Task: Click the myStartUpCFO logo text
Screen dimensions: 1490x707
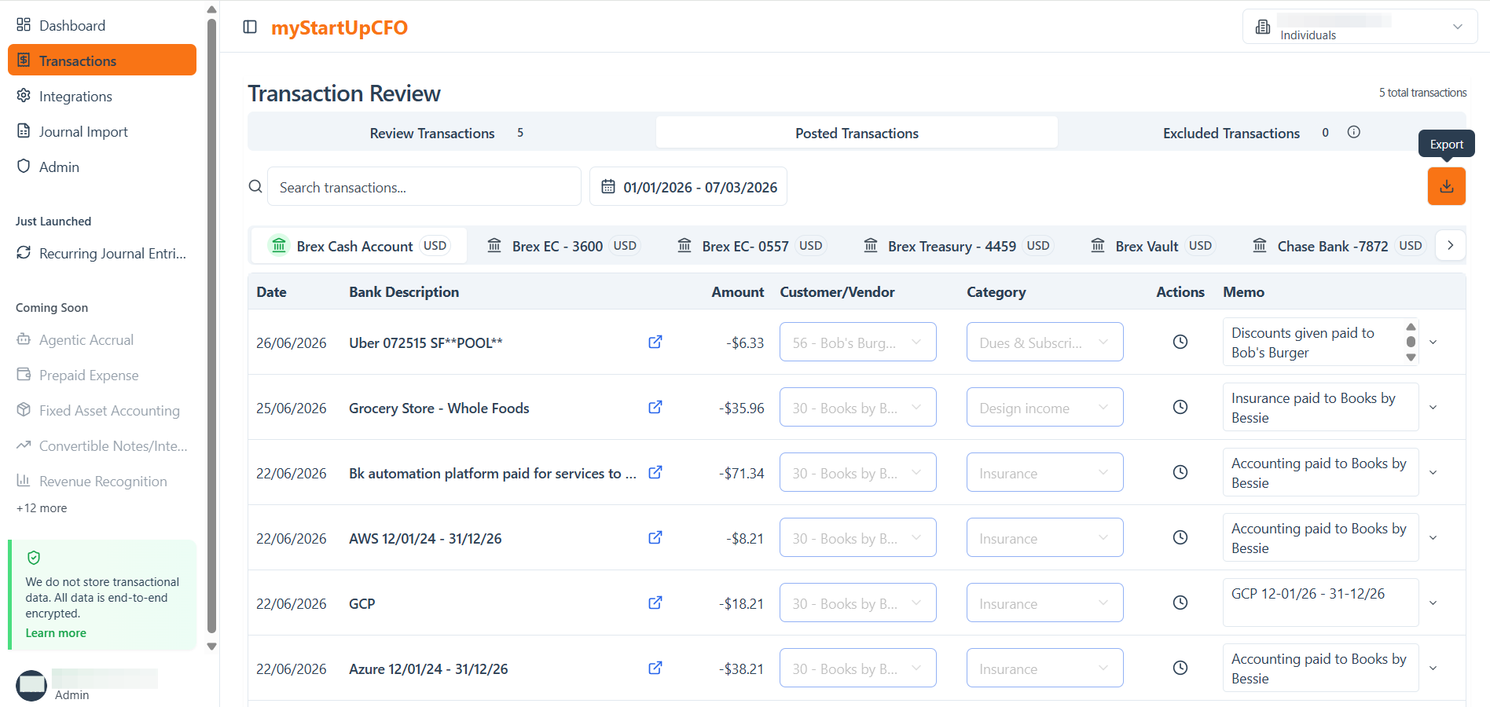Action: tap(339, 27)
